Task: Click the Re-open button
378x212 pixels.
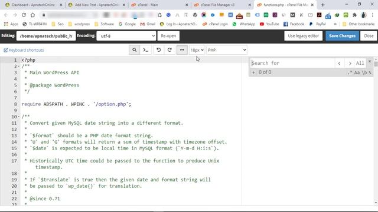Action: (168, 36)
